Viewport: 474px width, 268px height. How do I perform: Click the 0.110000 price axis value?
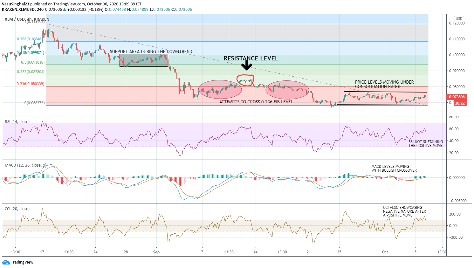pyautogui.click(x=457, y=39)
